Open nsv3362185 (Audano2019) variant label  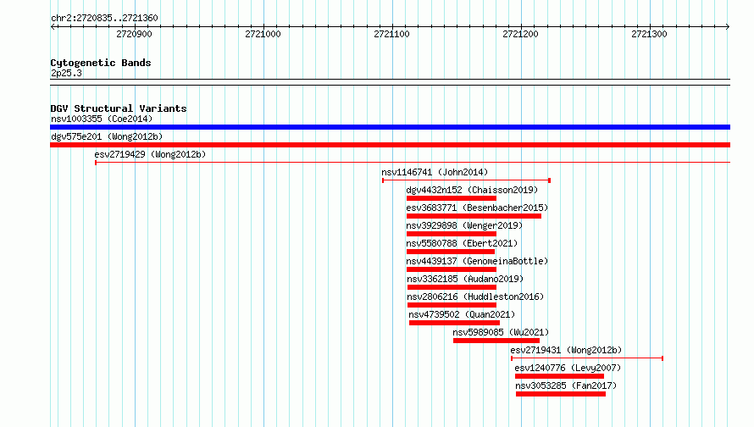[465, 279]
